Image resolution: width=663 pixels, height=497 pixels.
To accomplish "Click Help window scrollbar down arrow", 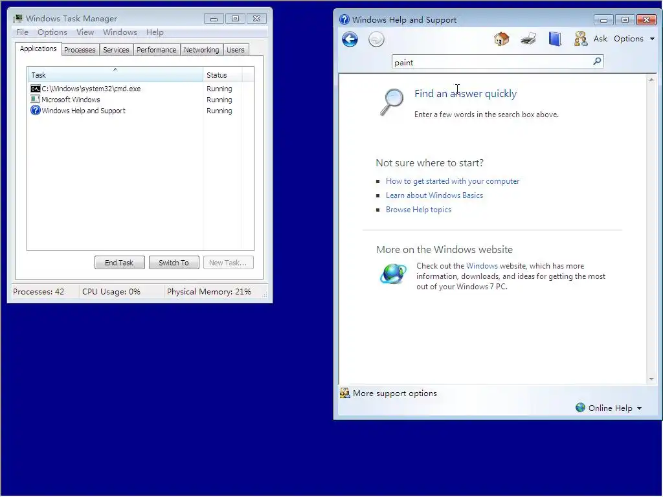I will point(651,379).
